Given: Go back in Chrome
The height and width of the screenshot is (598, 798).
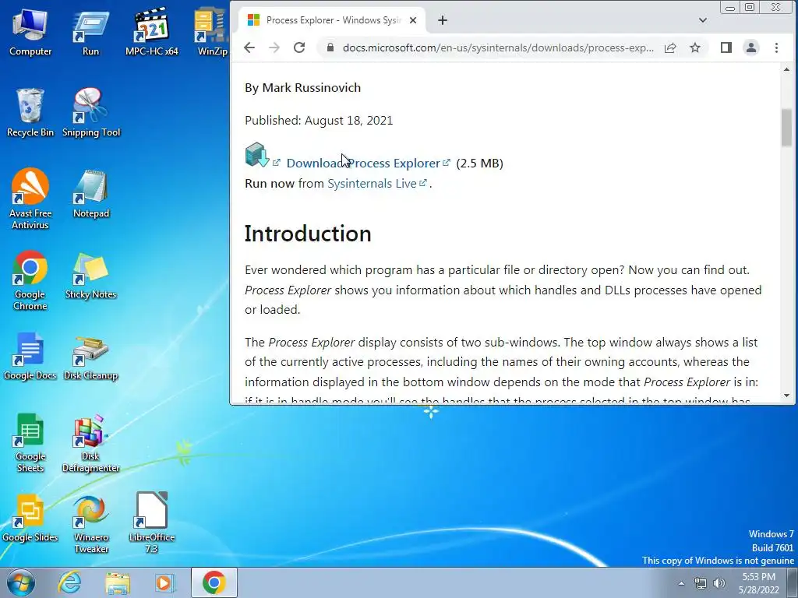Looking at the screenshot, I should 249,47.
